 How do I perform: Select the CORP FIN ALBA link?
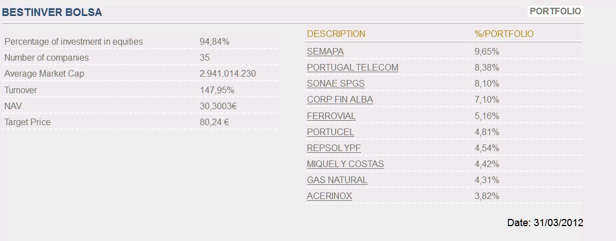(x=339, y=99)
